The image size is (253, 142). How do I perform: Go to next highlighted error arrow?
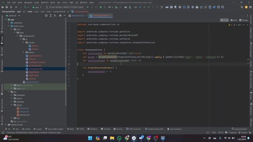(x=247, y=25)
